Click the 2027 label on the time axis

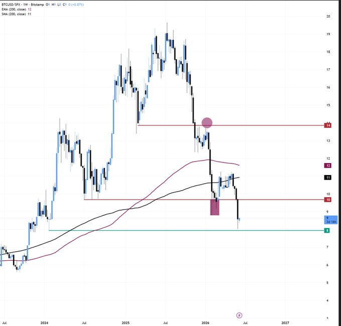click(285, 322)
